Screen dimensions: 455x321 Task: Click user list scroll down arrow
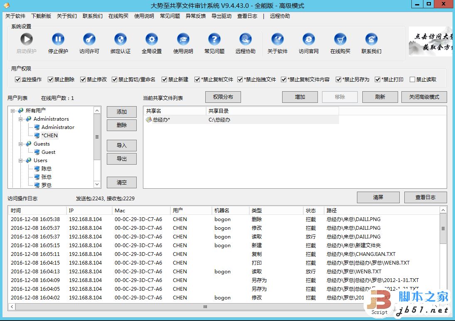(97, 184)
